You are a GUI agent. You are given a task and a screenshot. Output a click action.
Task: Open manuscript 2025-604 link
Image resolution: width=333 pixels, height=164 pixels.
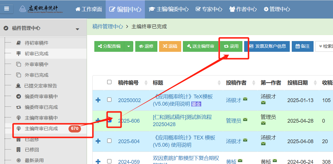(x=129, y=141)
